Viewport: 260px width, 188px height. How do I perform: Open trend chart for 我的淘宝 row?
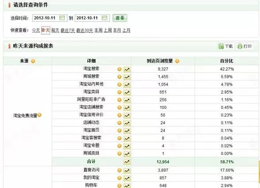tap(127, 178)
